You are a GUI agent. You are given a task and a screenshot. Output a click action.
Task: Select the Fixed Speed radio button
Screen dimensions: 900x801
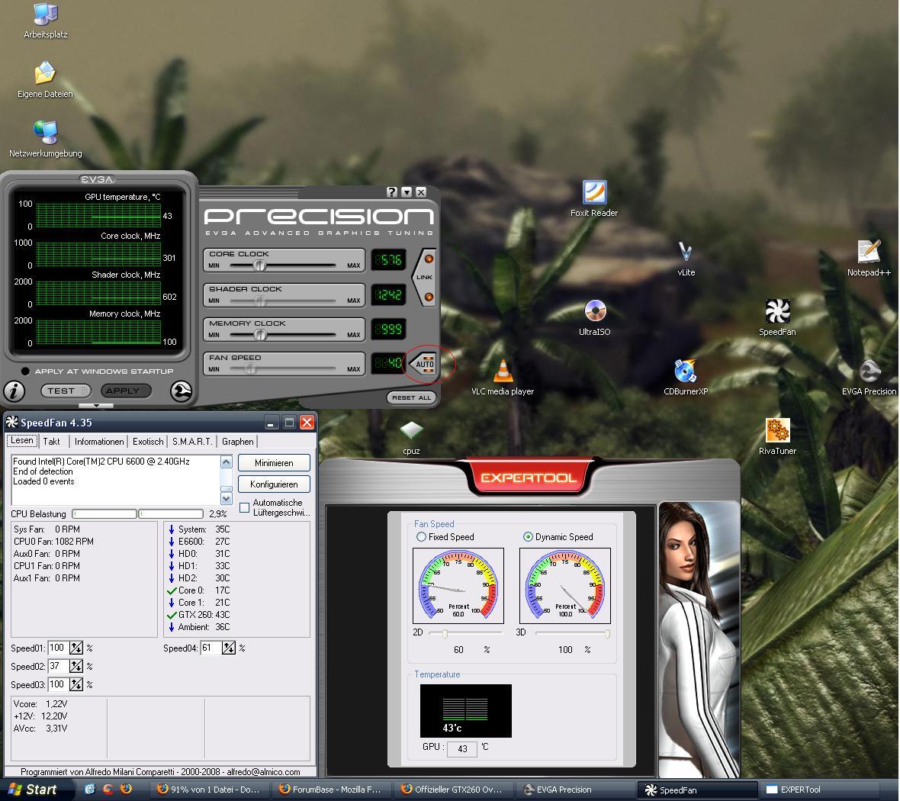tap(421, 537)
